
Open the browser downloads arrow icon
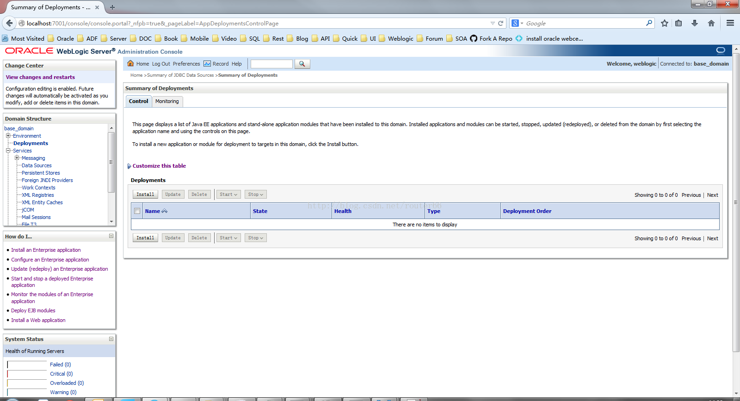695,23
